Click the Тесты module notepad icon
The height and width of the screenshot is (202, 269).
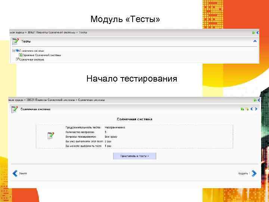tap(15, 41)
